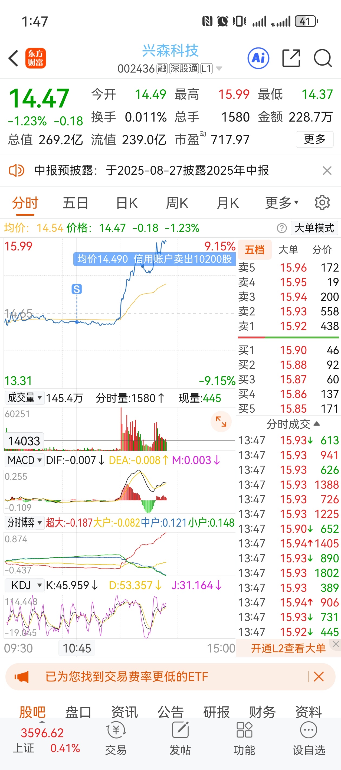Tap the back arrow icon

pyautogui.click(x=14, y=58)
